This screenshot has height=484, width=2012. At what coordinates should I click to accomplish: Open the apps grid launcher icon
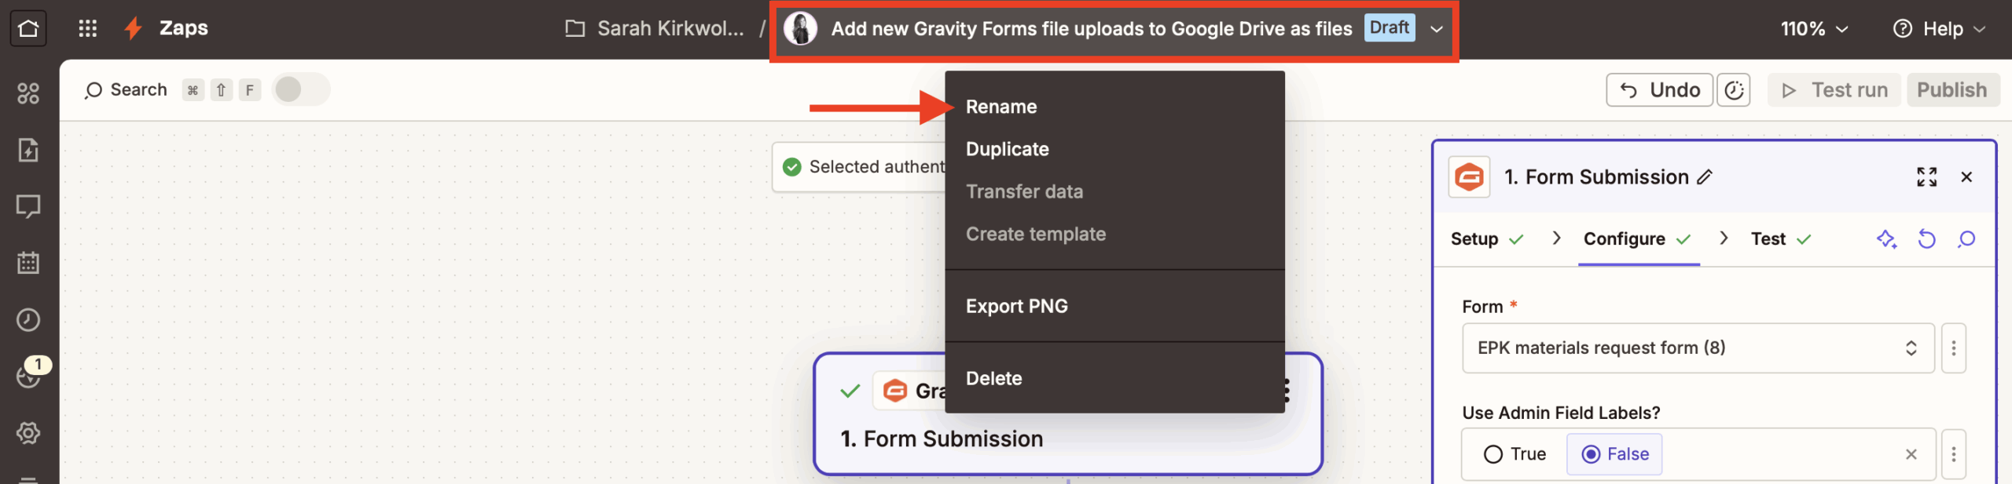coord(88,29)
